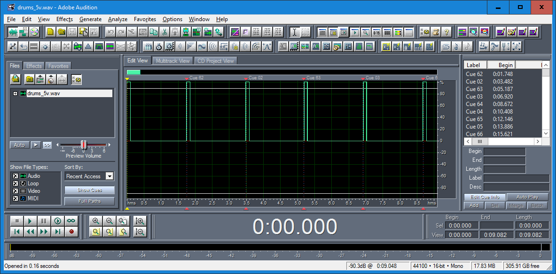
Task: Select the Time Selection I-beam tool
Action: click(294, 32)
